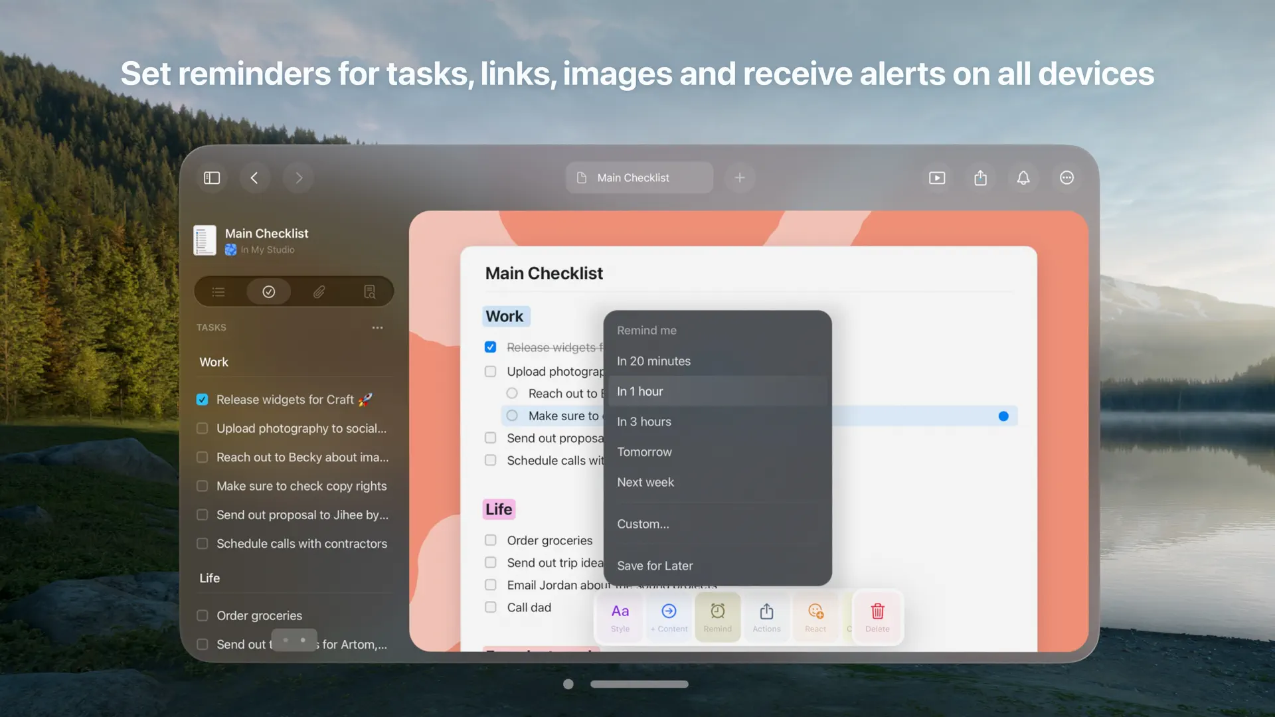Open Custom reminder time picker
Screen dimensions: 1275x717
(x=643, y=524)
